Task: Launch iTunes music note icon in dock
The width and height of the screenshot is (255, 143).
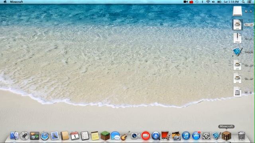Action: pos(186,136)
